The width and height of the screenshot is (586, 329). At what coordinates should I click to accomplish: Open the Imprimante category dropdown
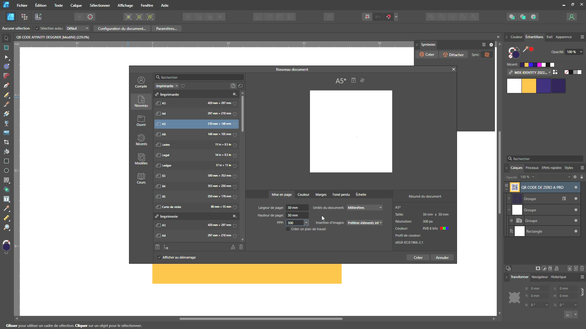tap(167, 86)
